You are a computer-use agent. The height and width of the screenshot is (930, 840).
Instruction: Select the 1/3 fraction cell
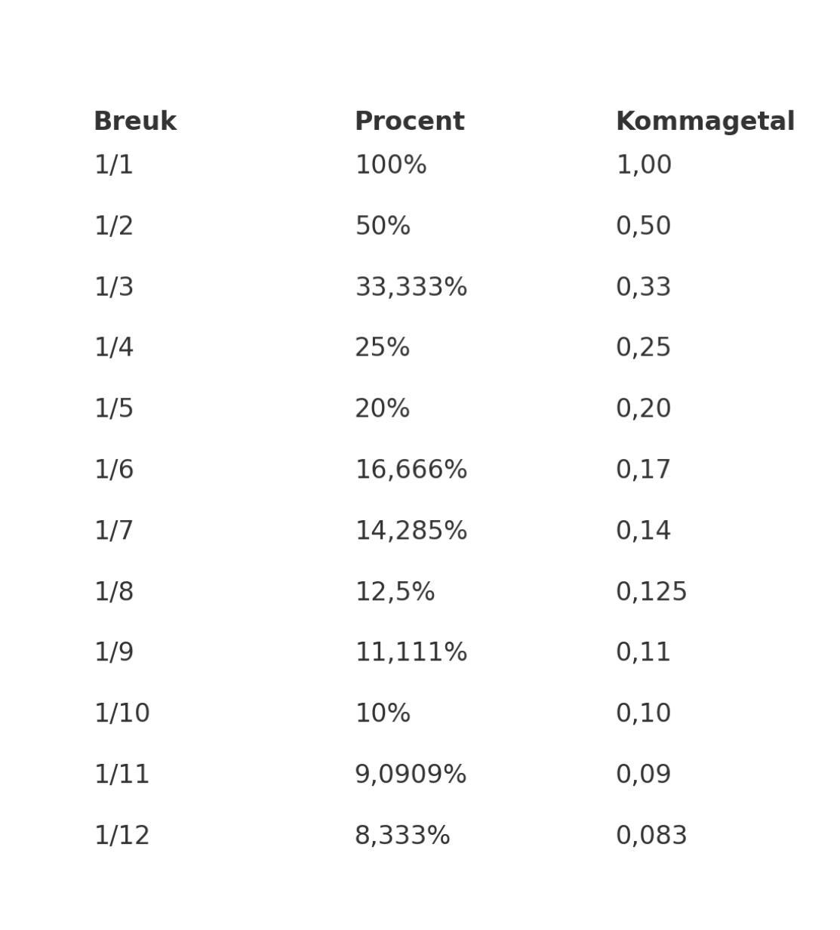(x=114, y=288)
